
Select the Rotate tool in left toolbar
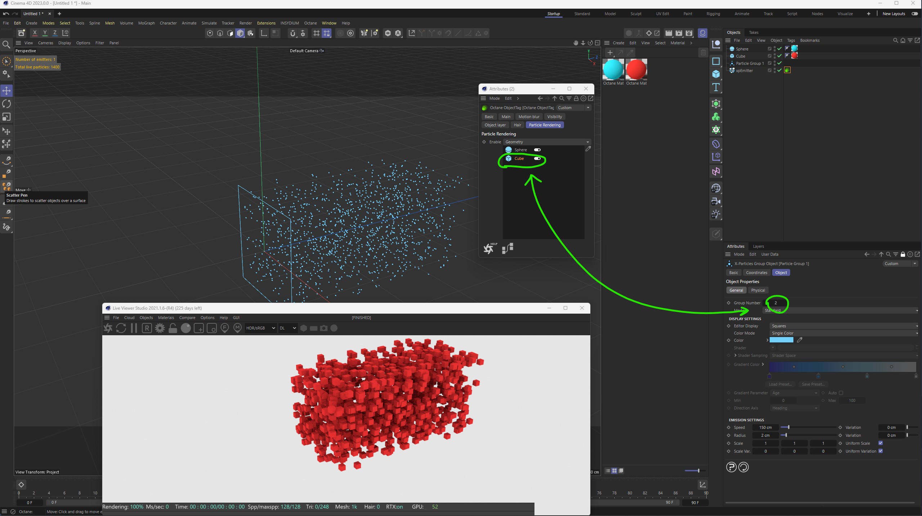pos(6,104)
